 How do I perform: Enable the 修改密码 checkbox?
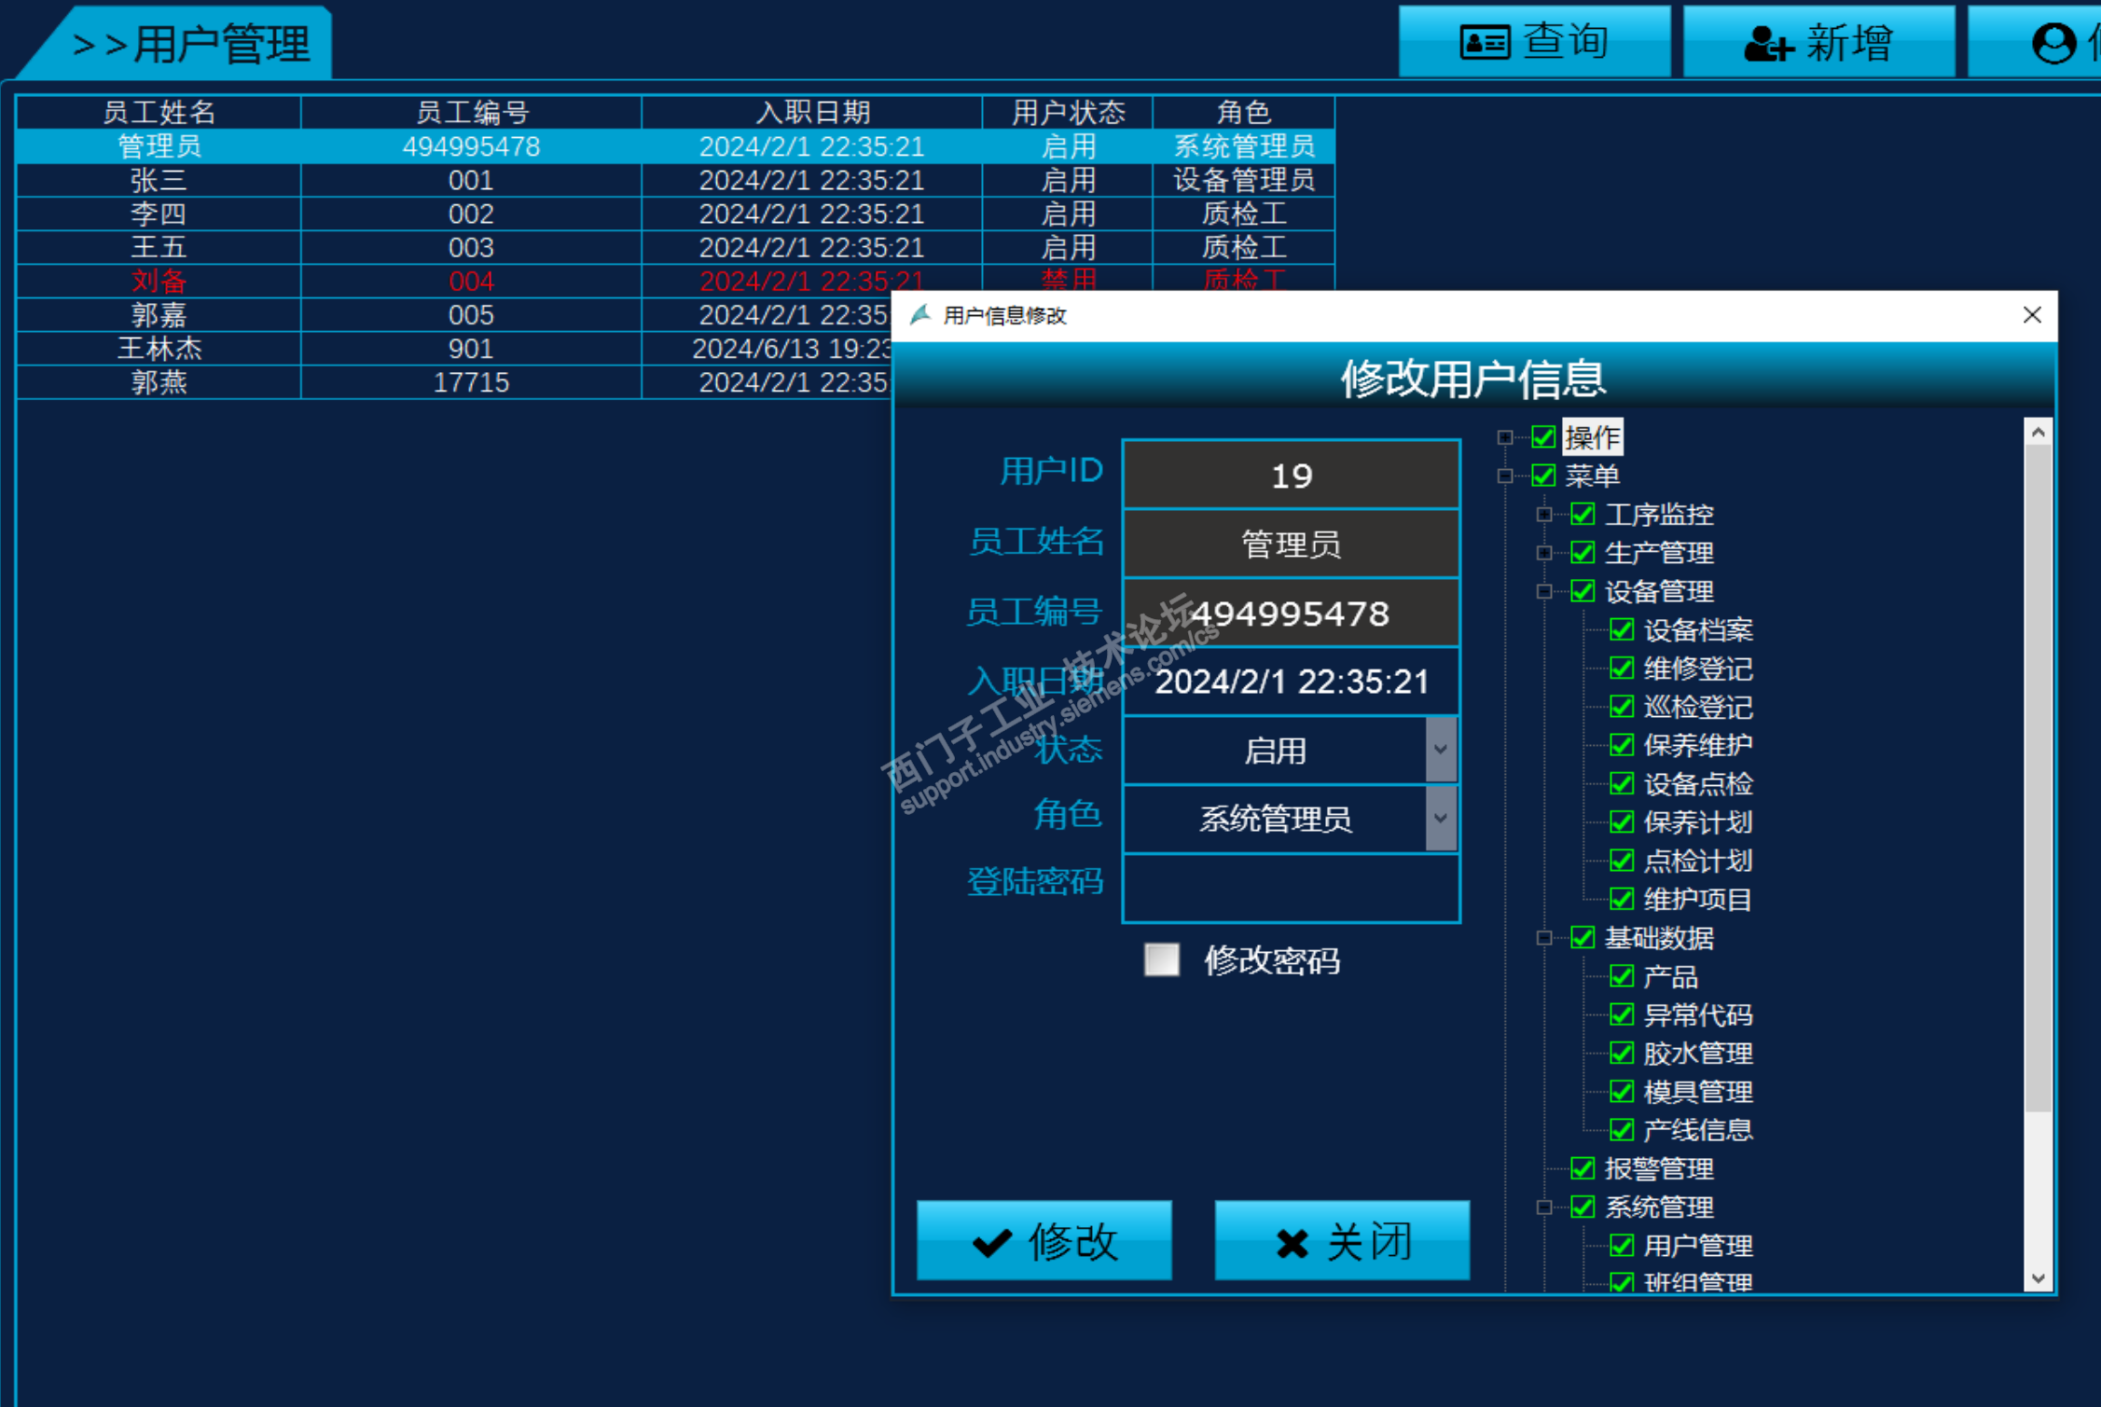pos(1161,959)
